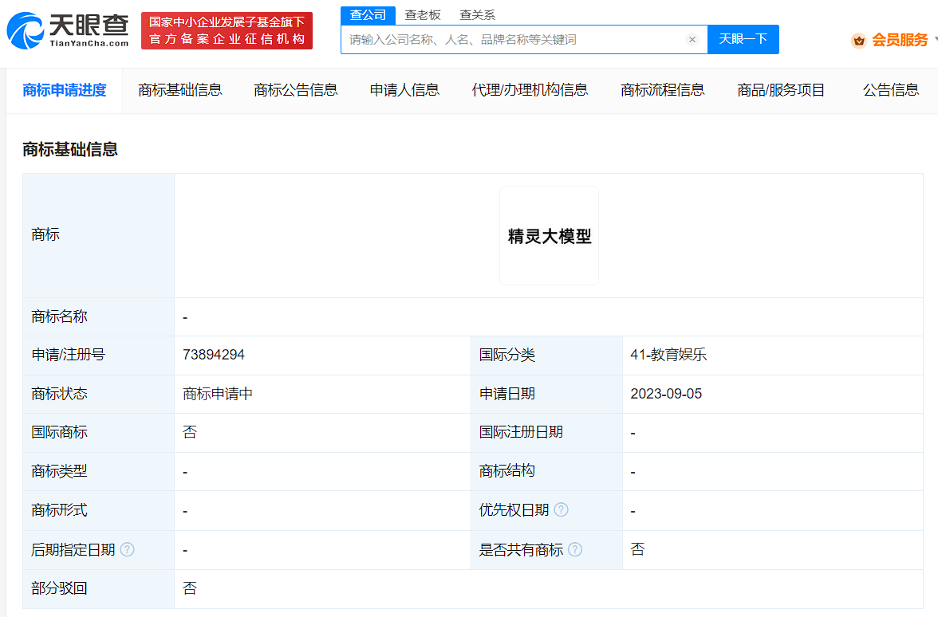
Task: Click the 精灵大模型 trademark image
Action: tap(549, 235)
